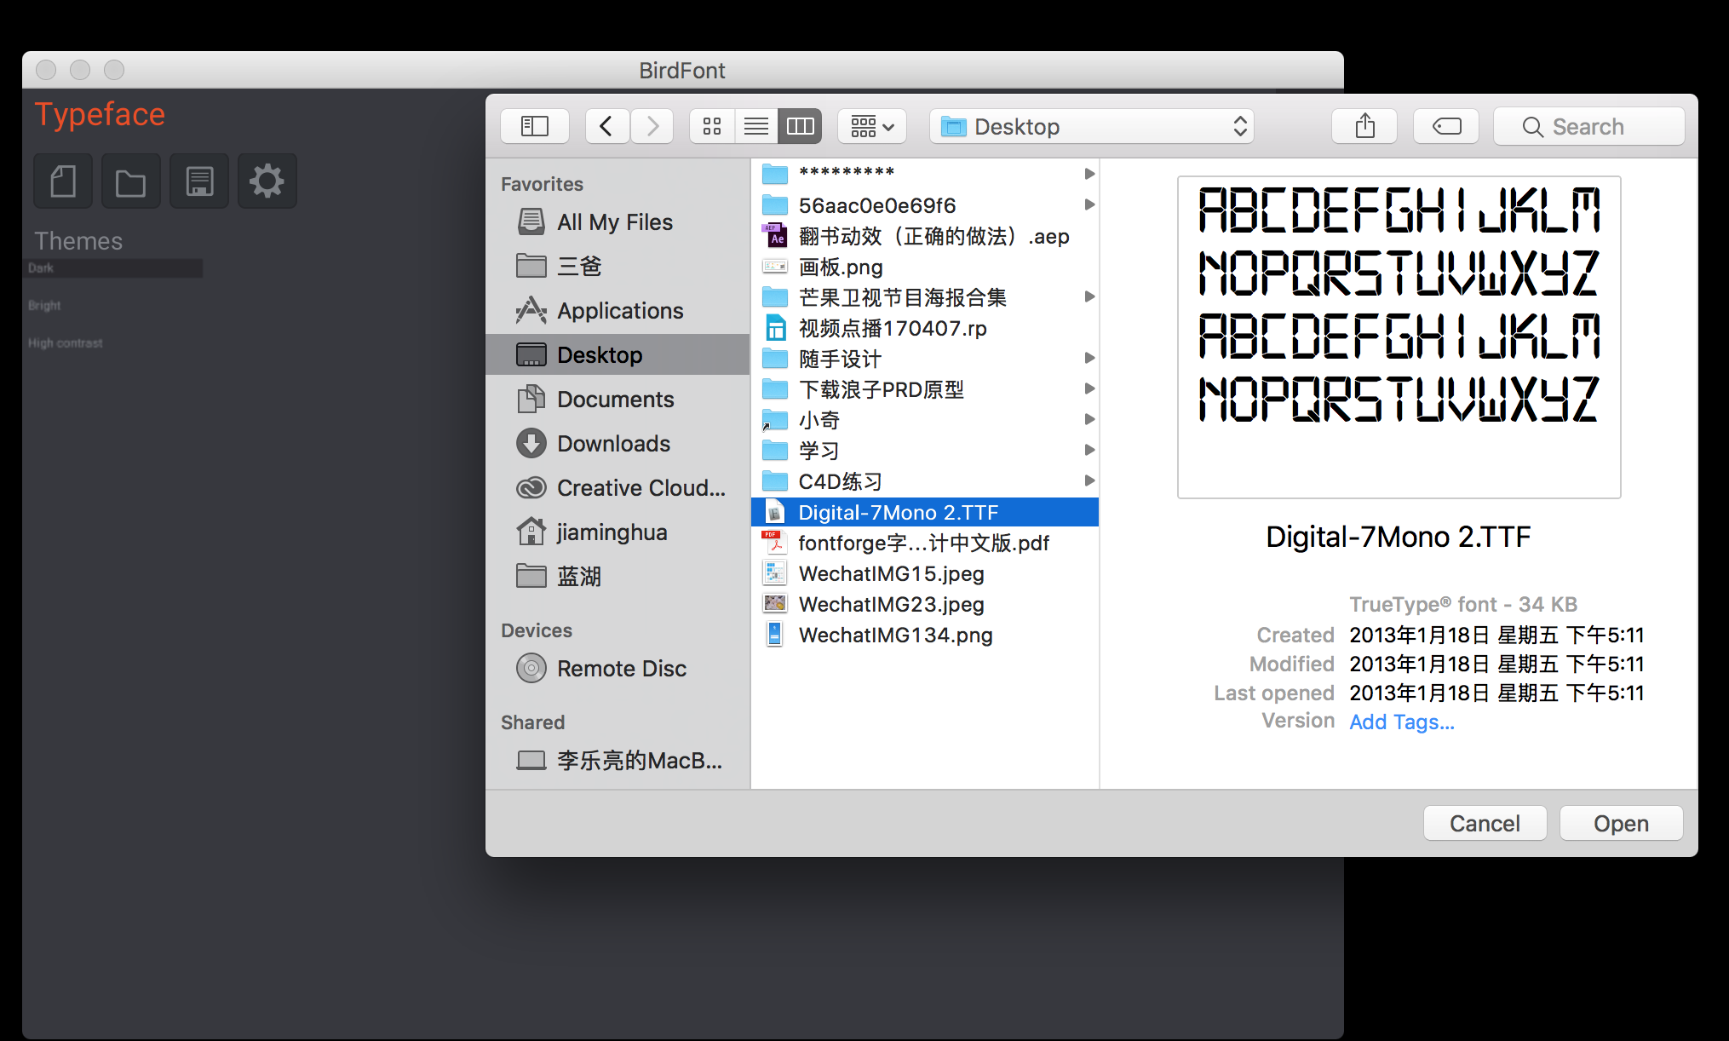Select Downloads in sidebar
This screenshot has height=1041, width=1729.
point(617,444)
